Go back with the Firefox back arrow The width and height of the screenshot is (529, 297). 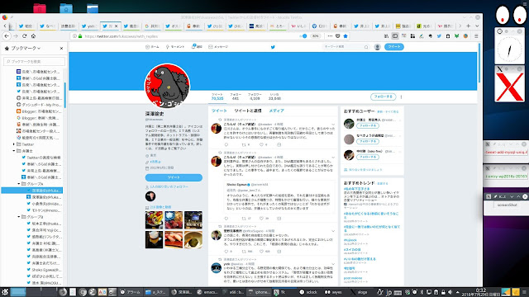[7, 36]
